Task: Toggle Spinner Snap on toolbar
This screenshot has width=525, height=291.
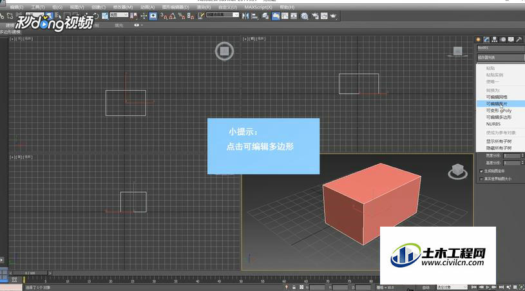Action: [191, 15]
